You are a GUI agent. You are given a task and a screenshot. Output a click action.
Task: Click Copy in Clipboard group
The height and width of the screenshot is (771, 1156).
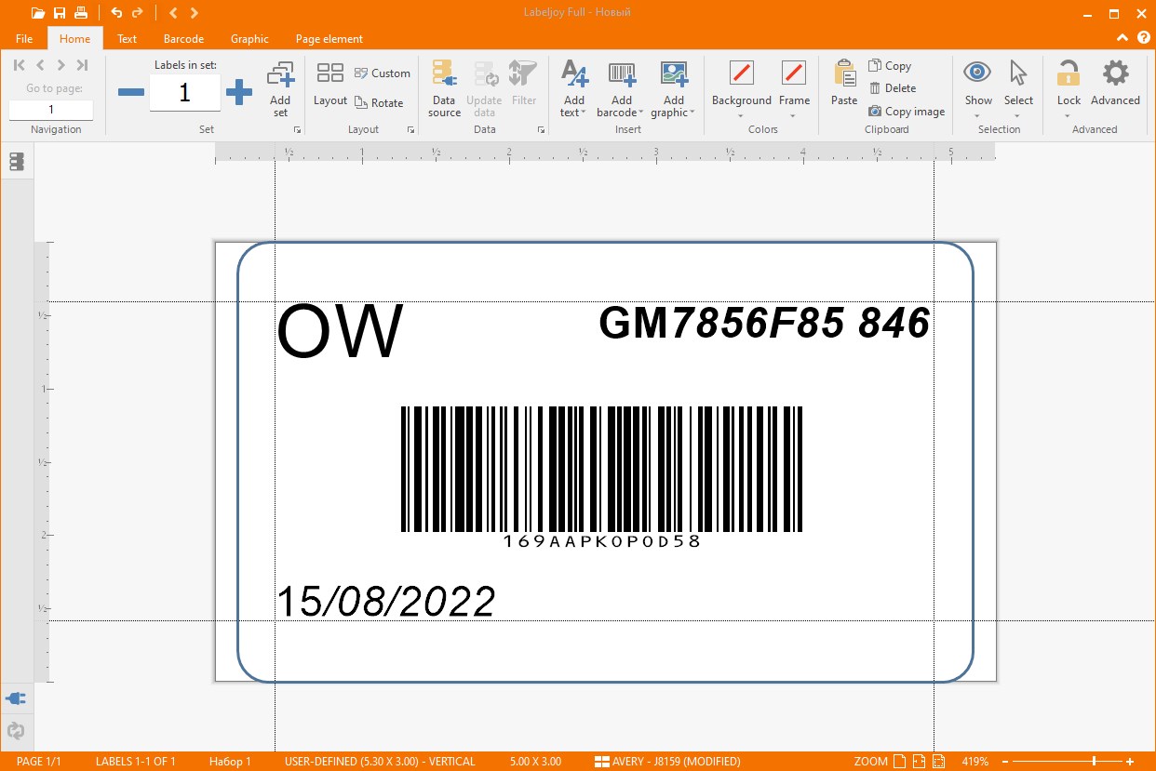[890, 66]
